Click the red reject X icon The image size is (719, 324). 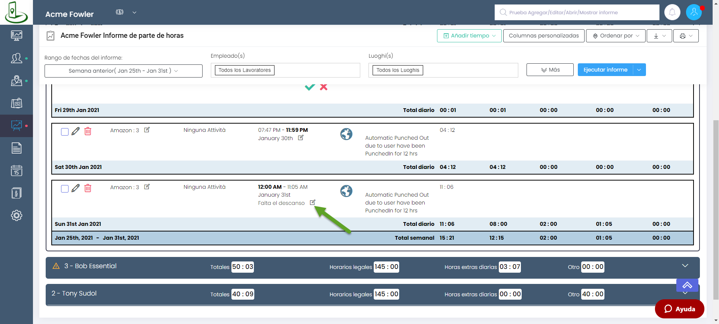pos(324,87)
